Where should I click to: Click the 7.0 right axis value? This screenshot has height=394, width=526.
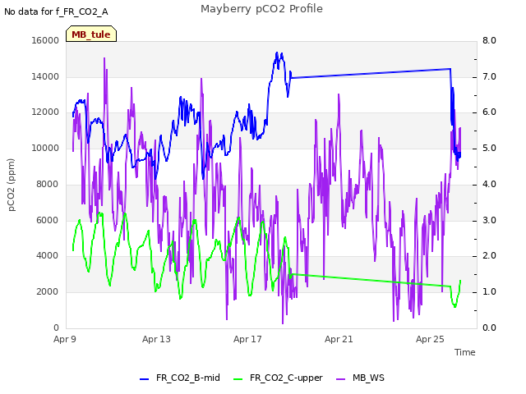490,76
